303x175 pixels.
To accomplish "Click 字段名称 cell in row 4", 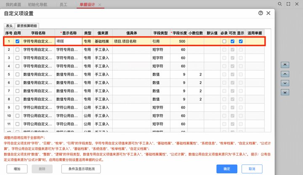I will tap(38, 66).
